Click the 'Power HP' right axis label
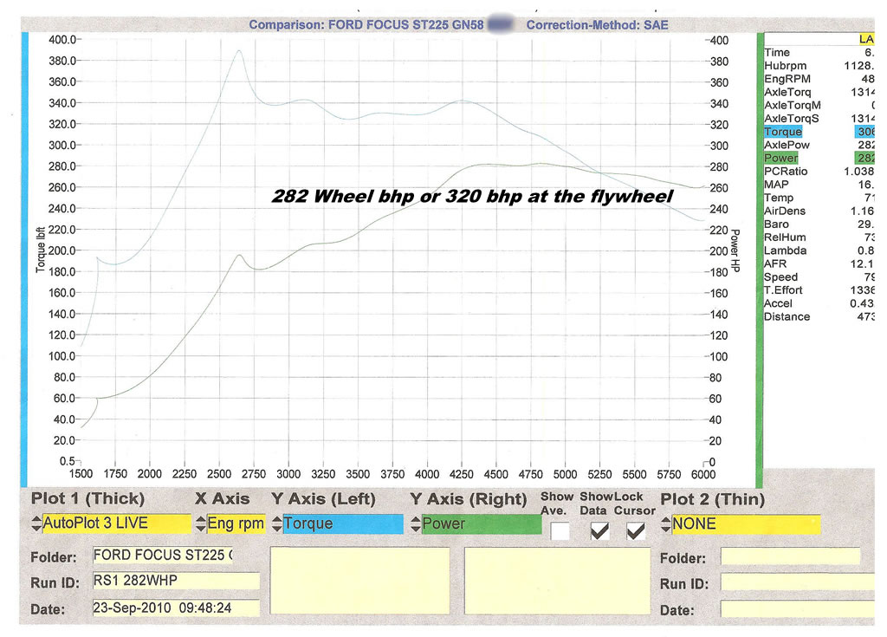Screen dimensions: 887x637 735,250
